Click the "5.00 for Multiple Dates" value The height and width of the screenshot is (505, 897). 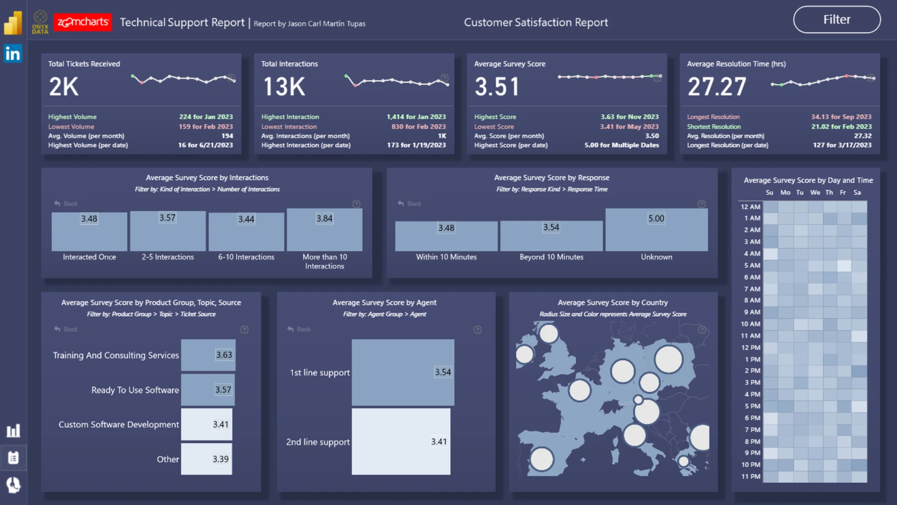tap(622, 145)
